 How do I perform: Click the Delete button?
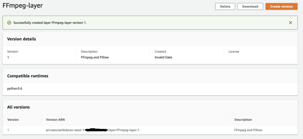click(225, 7)
